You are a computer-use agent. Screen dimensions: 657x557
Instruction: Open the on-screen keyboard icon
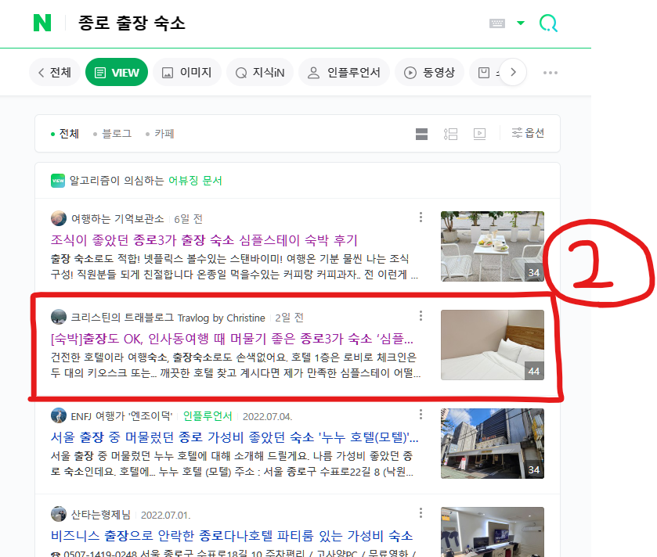coord(497,23)
